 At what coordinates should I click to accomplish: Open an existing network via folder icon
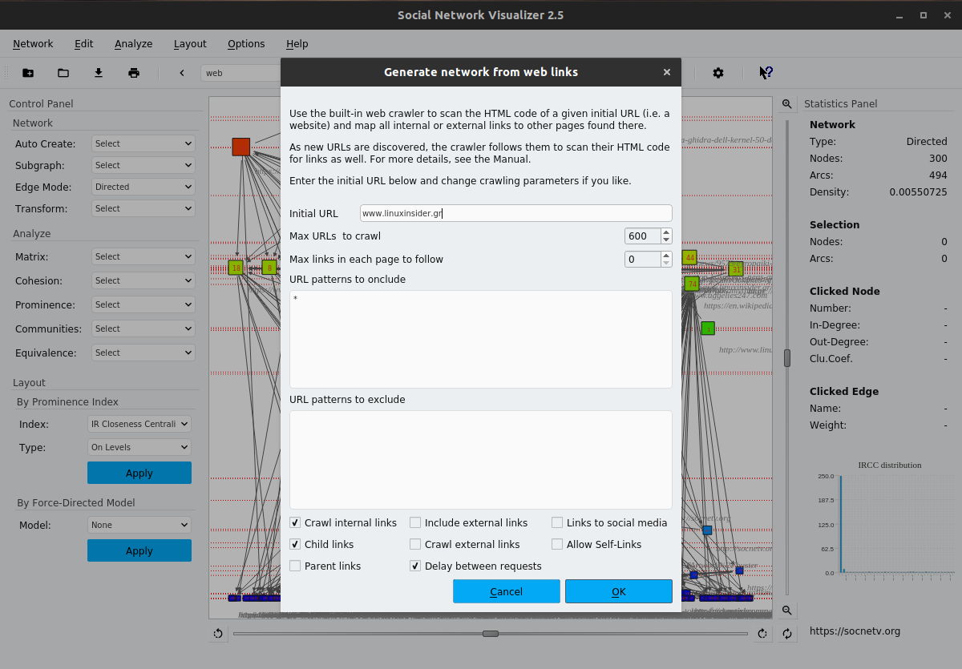63,73
